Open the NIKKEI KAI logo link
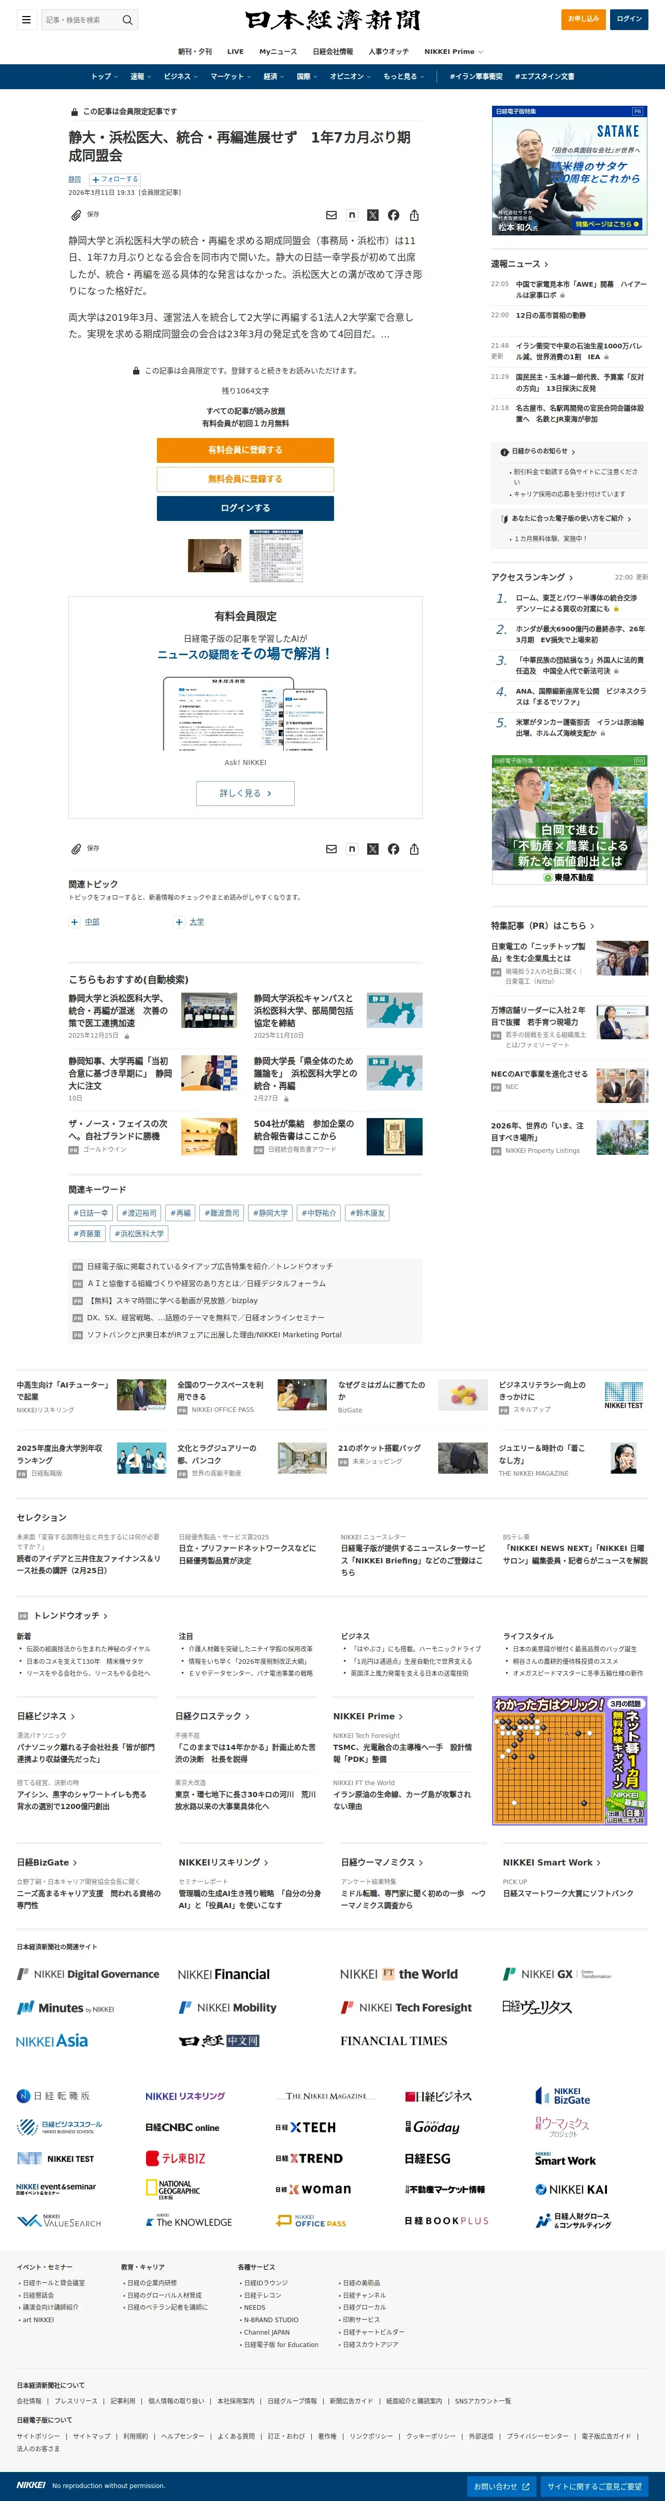This screenshot has height=2501, width=665. pos(572,2189)
